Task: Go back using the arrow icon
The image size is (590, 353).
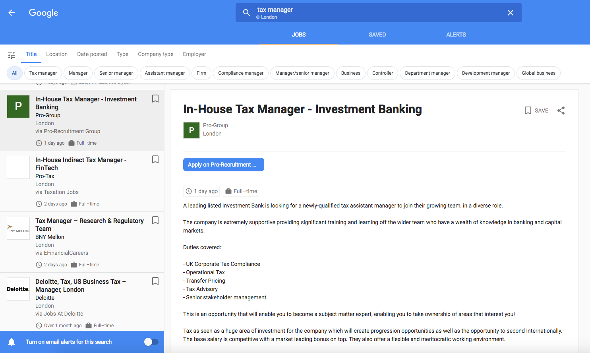Action: click(x=12, y=13)
